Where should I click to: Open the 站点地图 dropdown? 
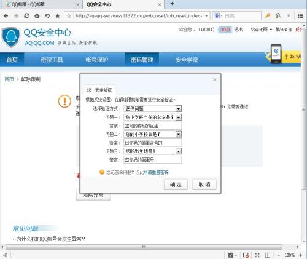point(261,30)
